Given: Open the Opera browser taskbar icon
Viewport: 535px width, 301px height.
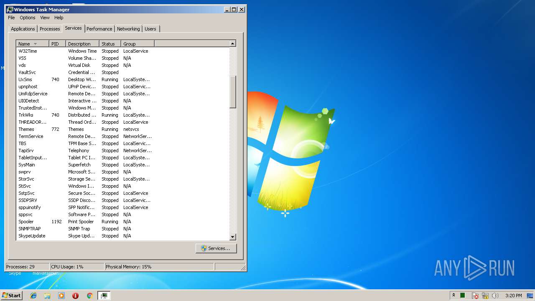Looking at the screenshot, I should coord(75,296).
